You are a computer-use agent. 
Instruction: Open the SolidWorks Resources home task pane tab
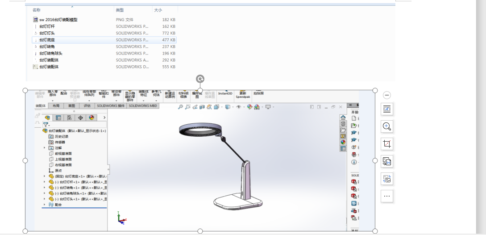coord(343,117)
